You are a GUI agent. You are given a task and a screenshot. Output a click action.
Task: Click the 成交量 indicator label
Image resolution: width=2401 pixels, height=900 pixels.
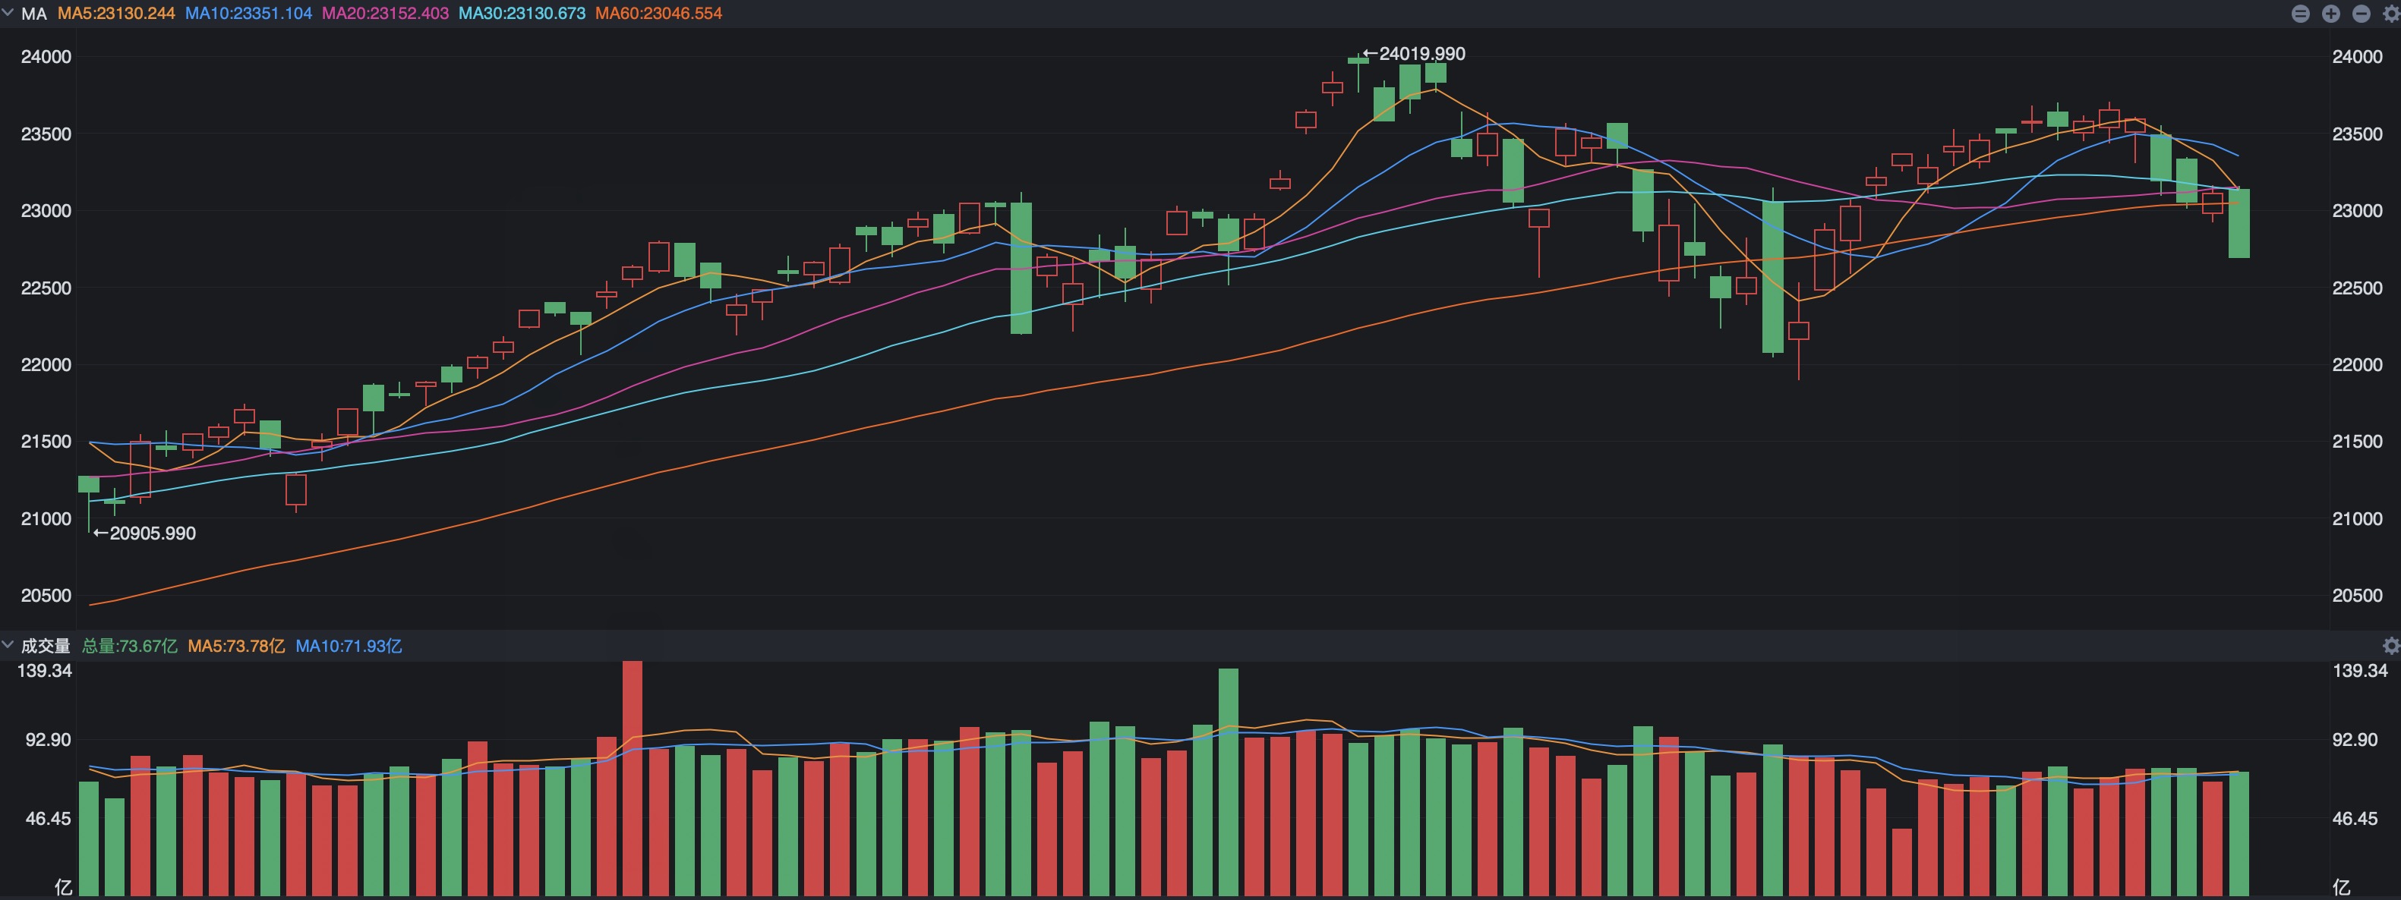click(46, 646)
